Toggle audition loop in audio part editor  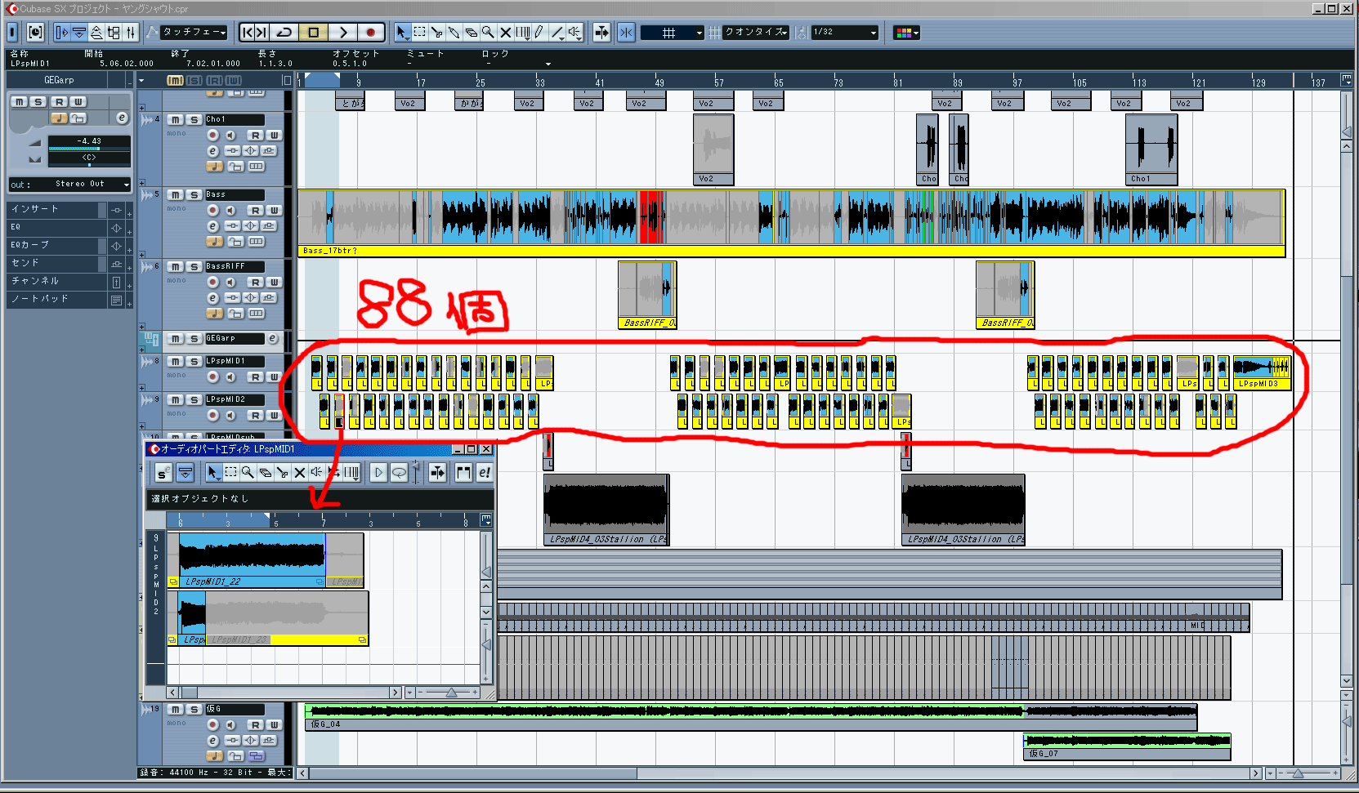click(x=399, y=473)
